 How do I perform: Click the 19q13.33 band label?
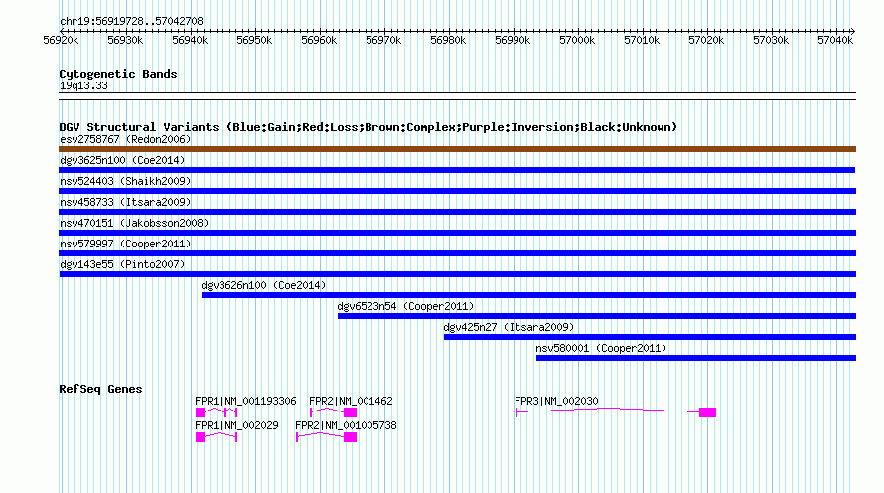click(83, 85)
